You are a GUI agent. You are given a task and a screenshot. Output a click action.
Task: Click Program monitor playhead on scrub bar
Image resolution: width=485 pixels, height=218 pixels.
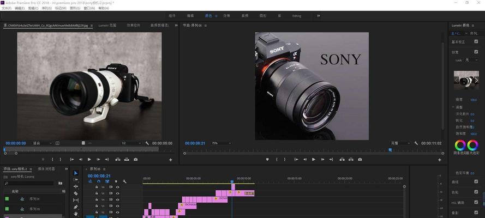(x=390, y=150)
